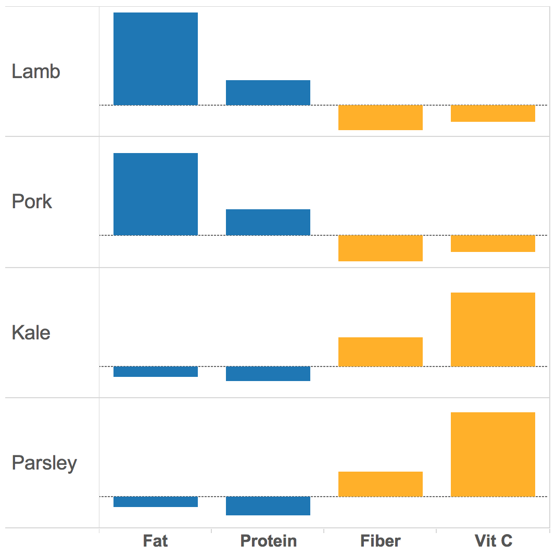Select the Kale Vit C bar
The height and width of the screenshot is (557, 556).
pos(492,330)
